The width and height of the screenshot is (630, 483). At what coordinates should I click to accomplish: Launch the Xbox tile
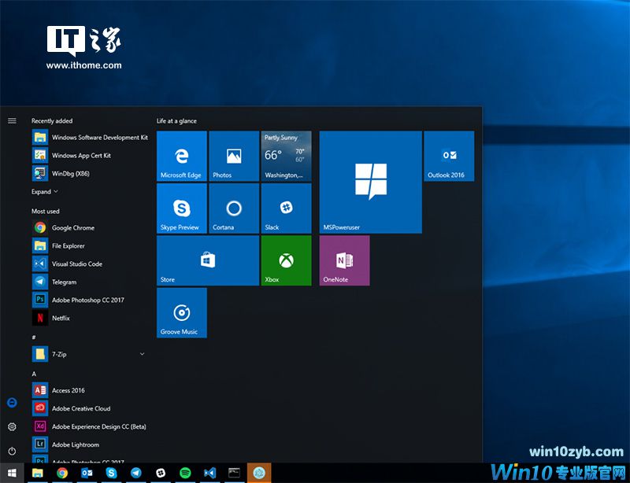[285, 260]
